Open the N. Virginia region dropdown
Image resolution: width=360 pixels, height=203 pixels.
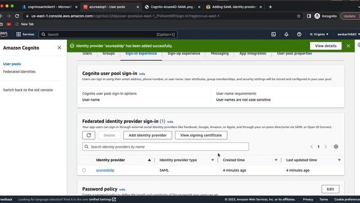[x=319, y=34]
